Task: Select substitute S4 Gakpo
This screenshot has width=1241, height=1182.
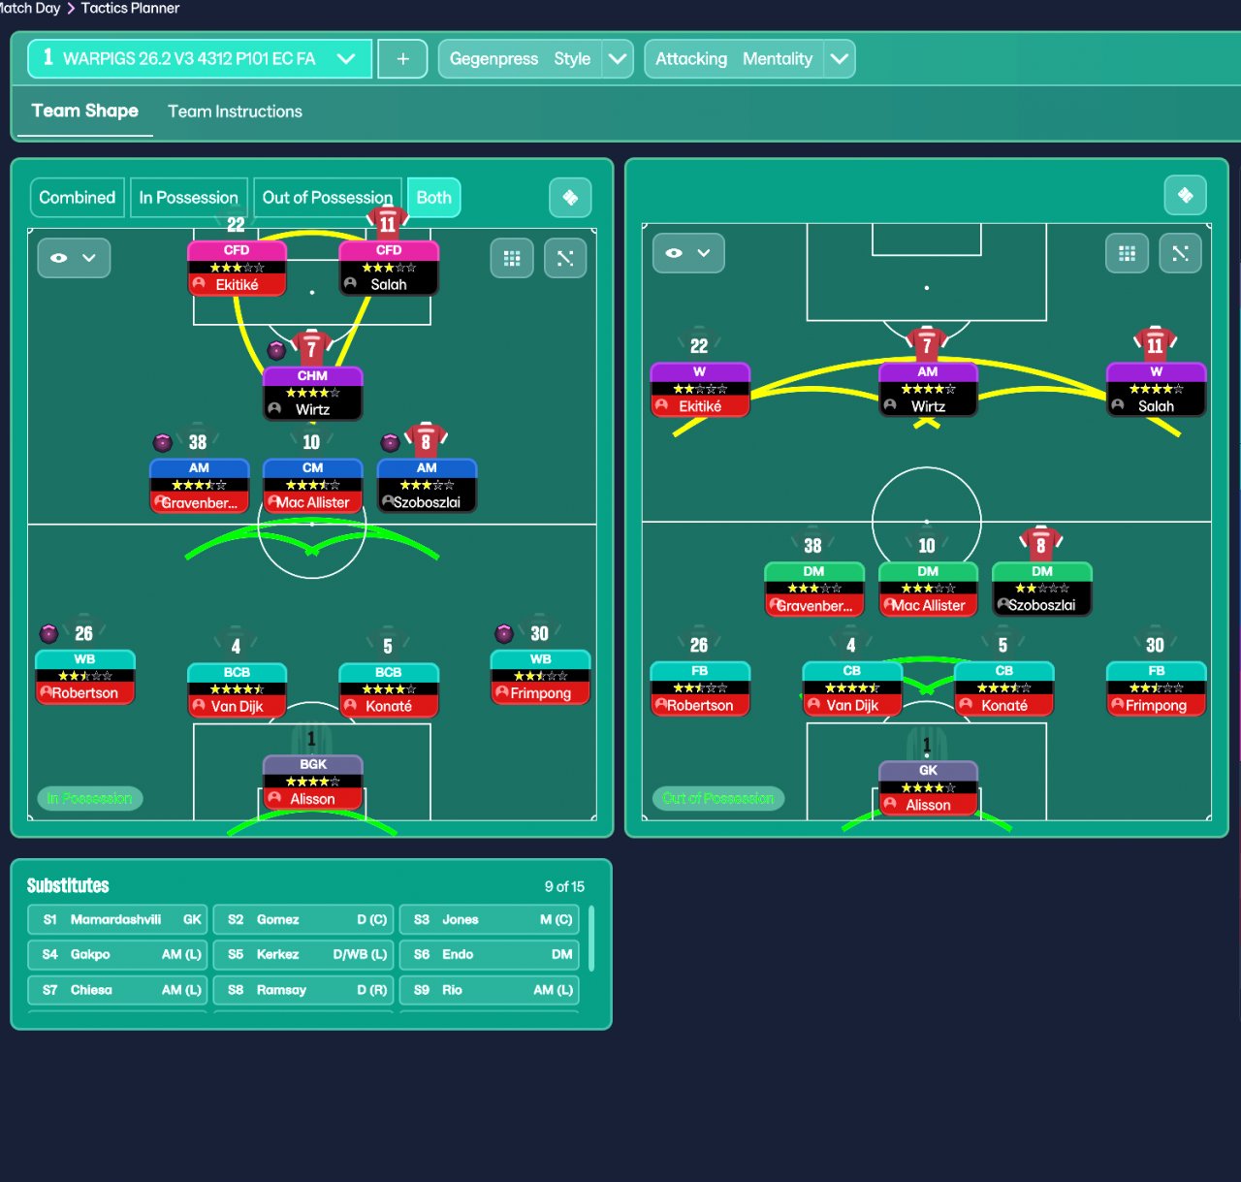Action: (117, 954)
